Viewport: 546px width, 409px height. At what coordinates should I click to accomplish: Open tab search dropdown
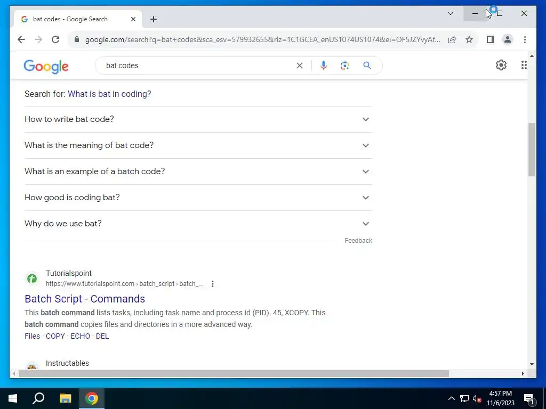point(450,13)
